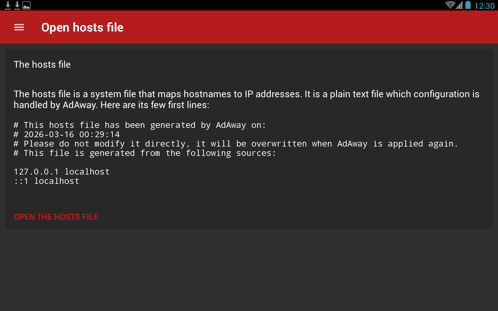Tap the first download notification icon
Image resolution: width=498 pixels, height=311 pixels.
8,5
